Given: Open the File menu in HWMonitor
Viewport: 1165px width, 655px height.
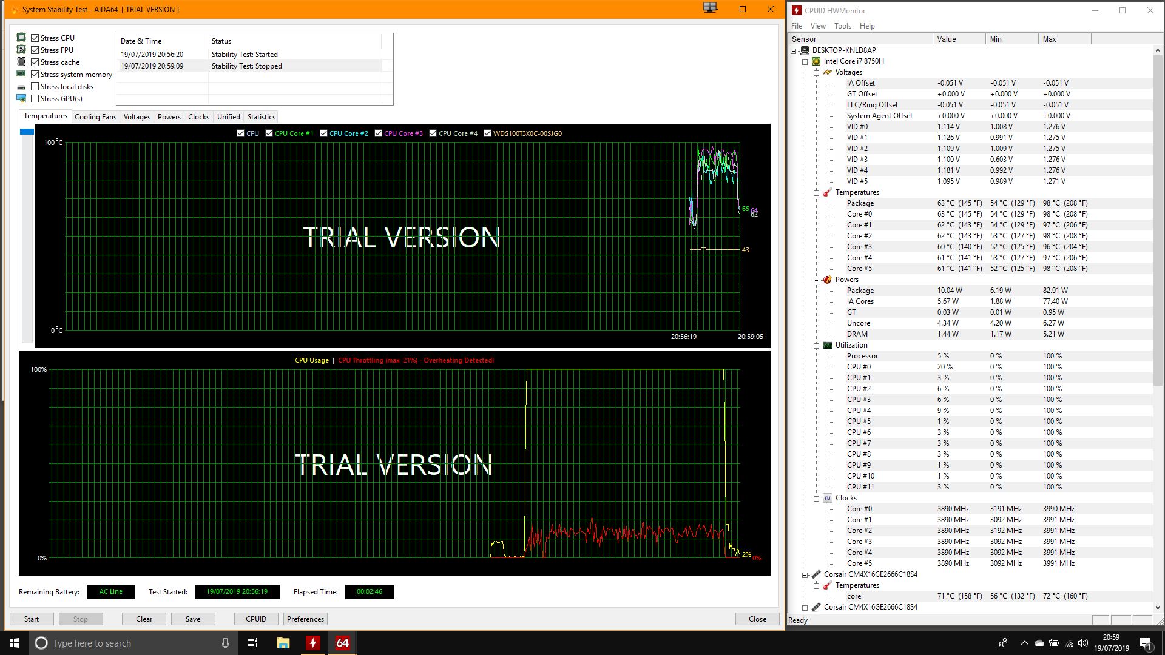Looking at the screenshot, I should pos(797,26).
